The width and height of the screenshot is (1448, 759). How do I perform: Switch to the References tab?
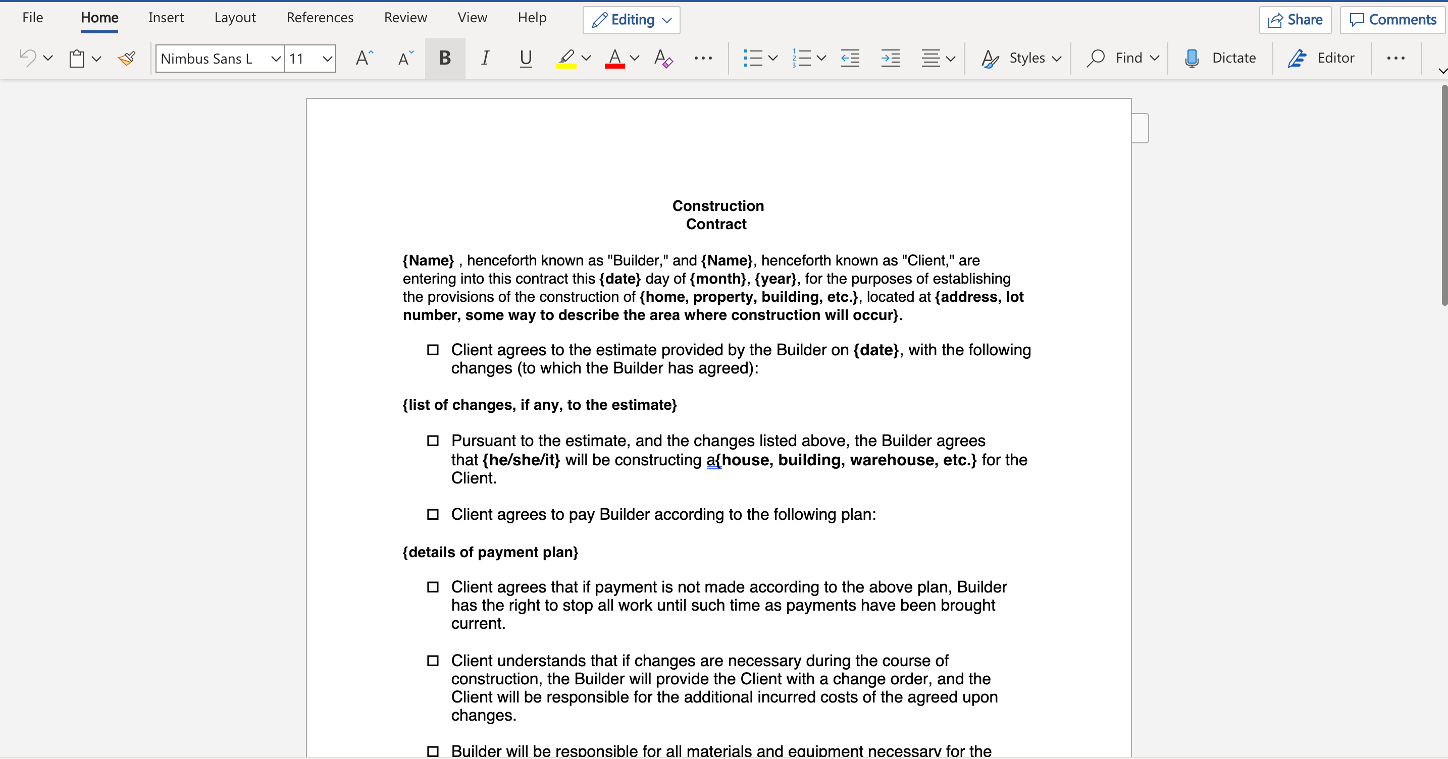click(320, 18)
